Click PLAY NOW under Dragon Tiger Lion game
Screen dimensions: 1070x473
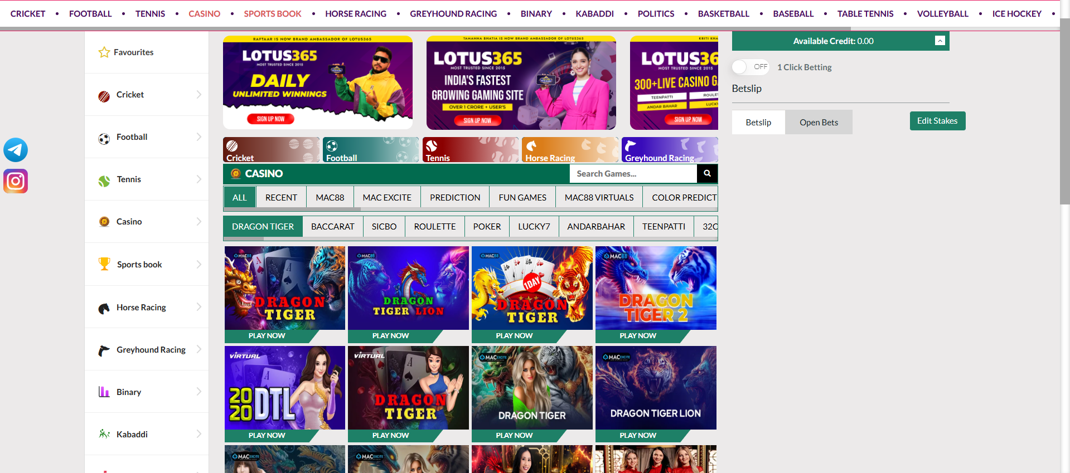(x=390, y=336)
